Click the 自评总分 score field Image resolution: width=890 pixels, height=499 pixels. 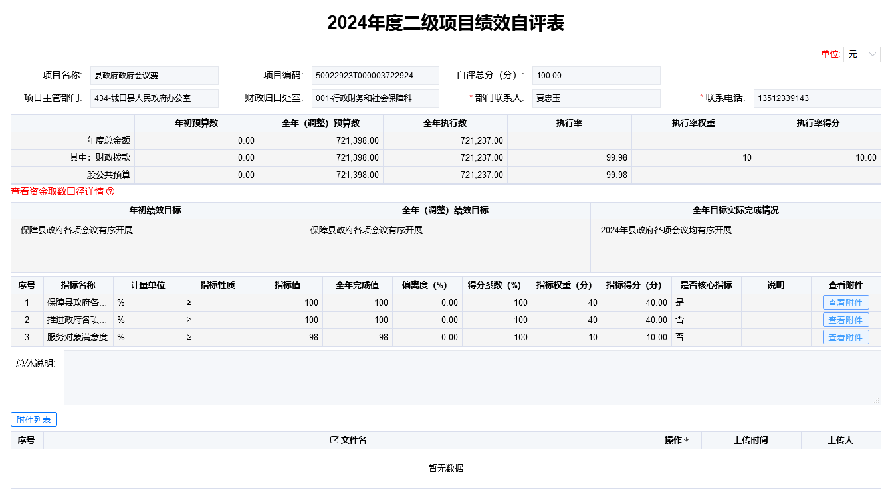[596, 76]
